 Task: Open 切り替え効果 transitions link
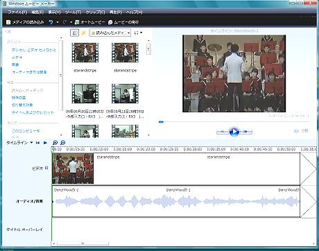[x=22, y=105]
